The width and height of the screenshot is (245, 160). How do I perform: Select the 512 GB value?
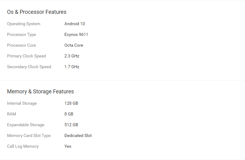[x=71, y=125]
